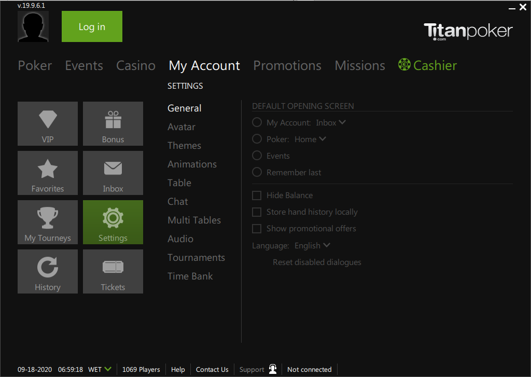This screenshot has width=531, height=377.
Task: Open the Favorites star tile
Action: [48, 173]
